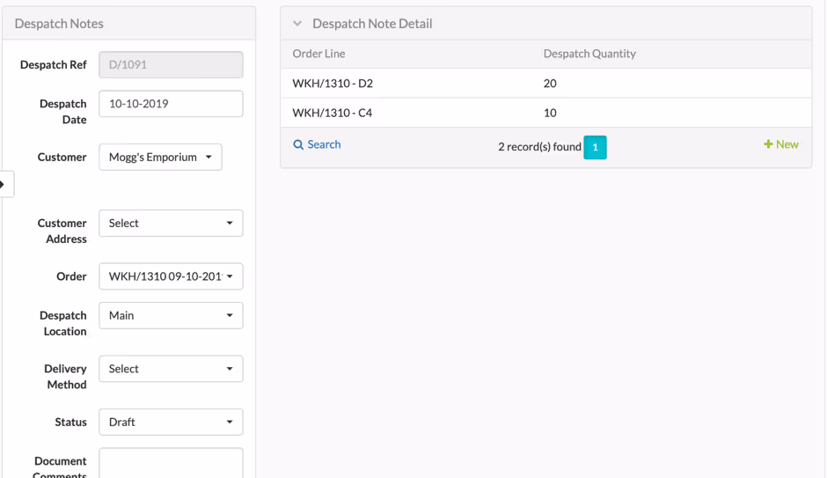Click the green plus New icon
Screen dimensions: 827x478
(x=768, y=144)
